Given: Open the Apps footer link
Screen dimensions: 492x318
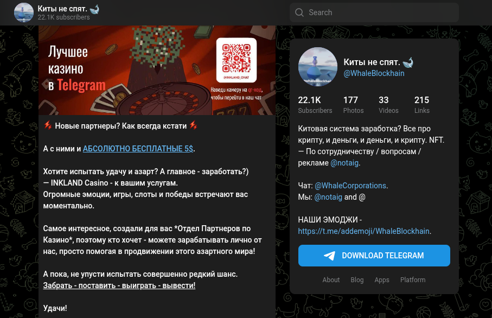Looking at the screenshot, I should 382,279.
